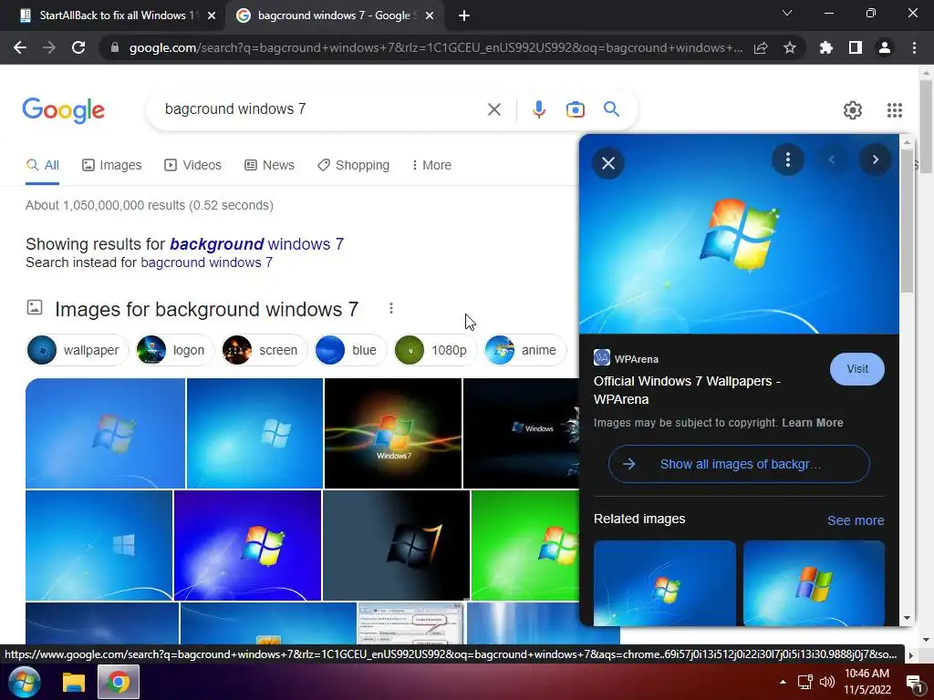Switch to the News search tab

point(270,165)
